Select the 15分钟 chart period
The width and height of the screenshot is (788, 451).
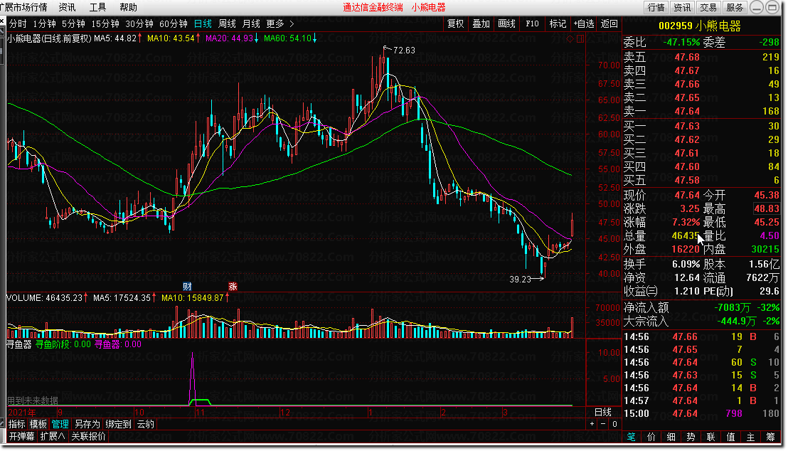coord(105,23)
